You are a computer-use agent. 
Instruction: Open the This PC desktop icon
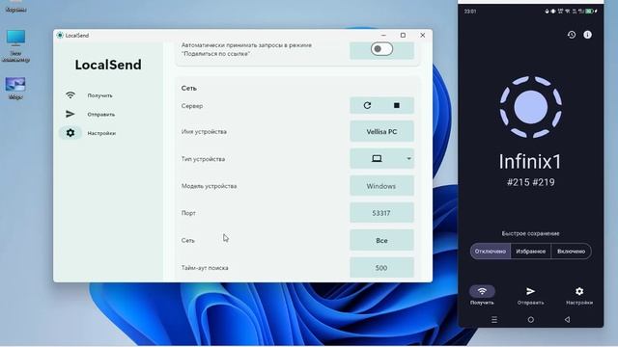tap(15, 45)
